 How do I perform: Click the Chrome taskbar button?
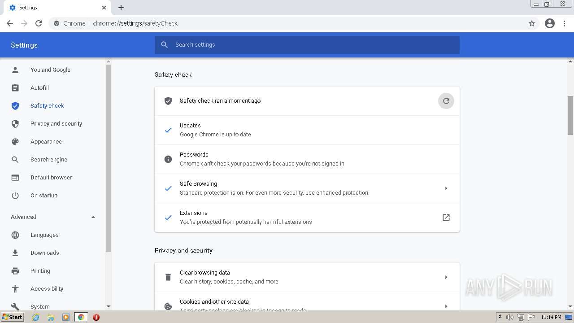pos(81,317)
